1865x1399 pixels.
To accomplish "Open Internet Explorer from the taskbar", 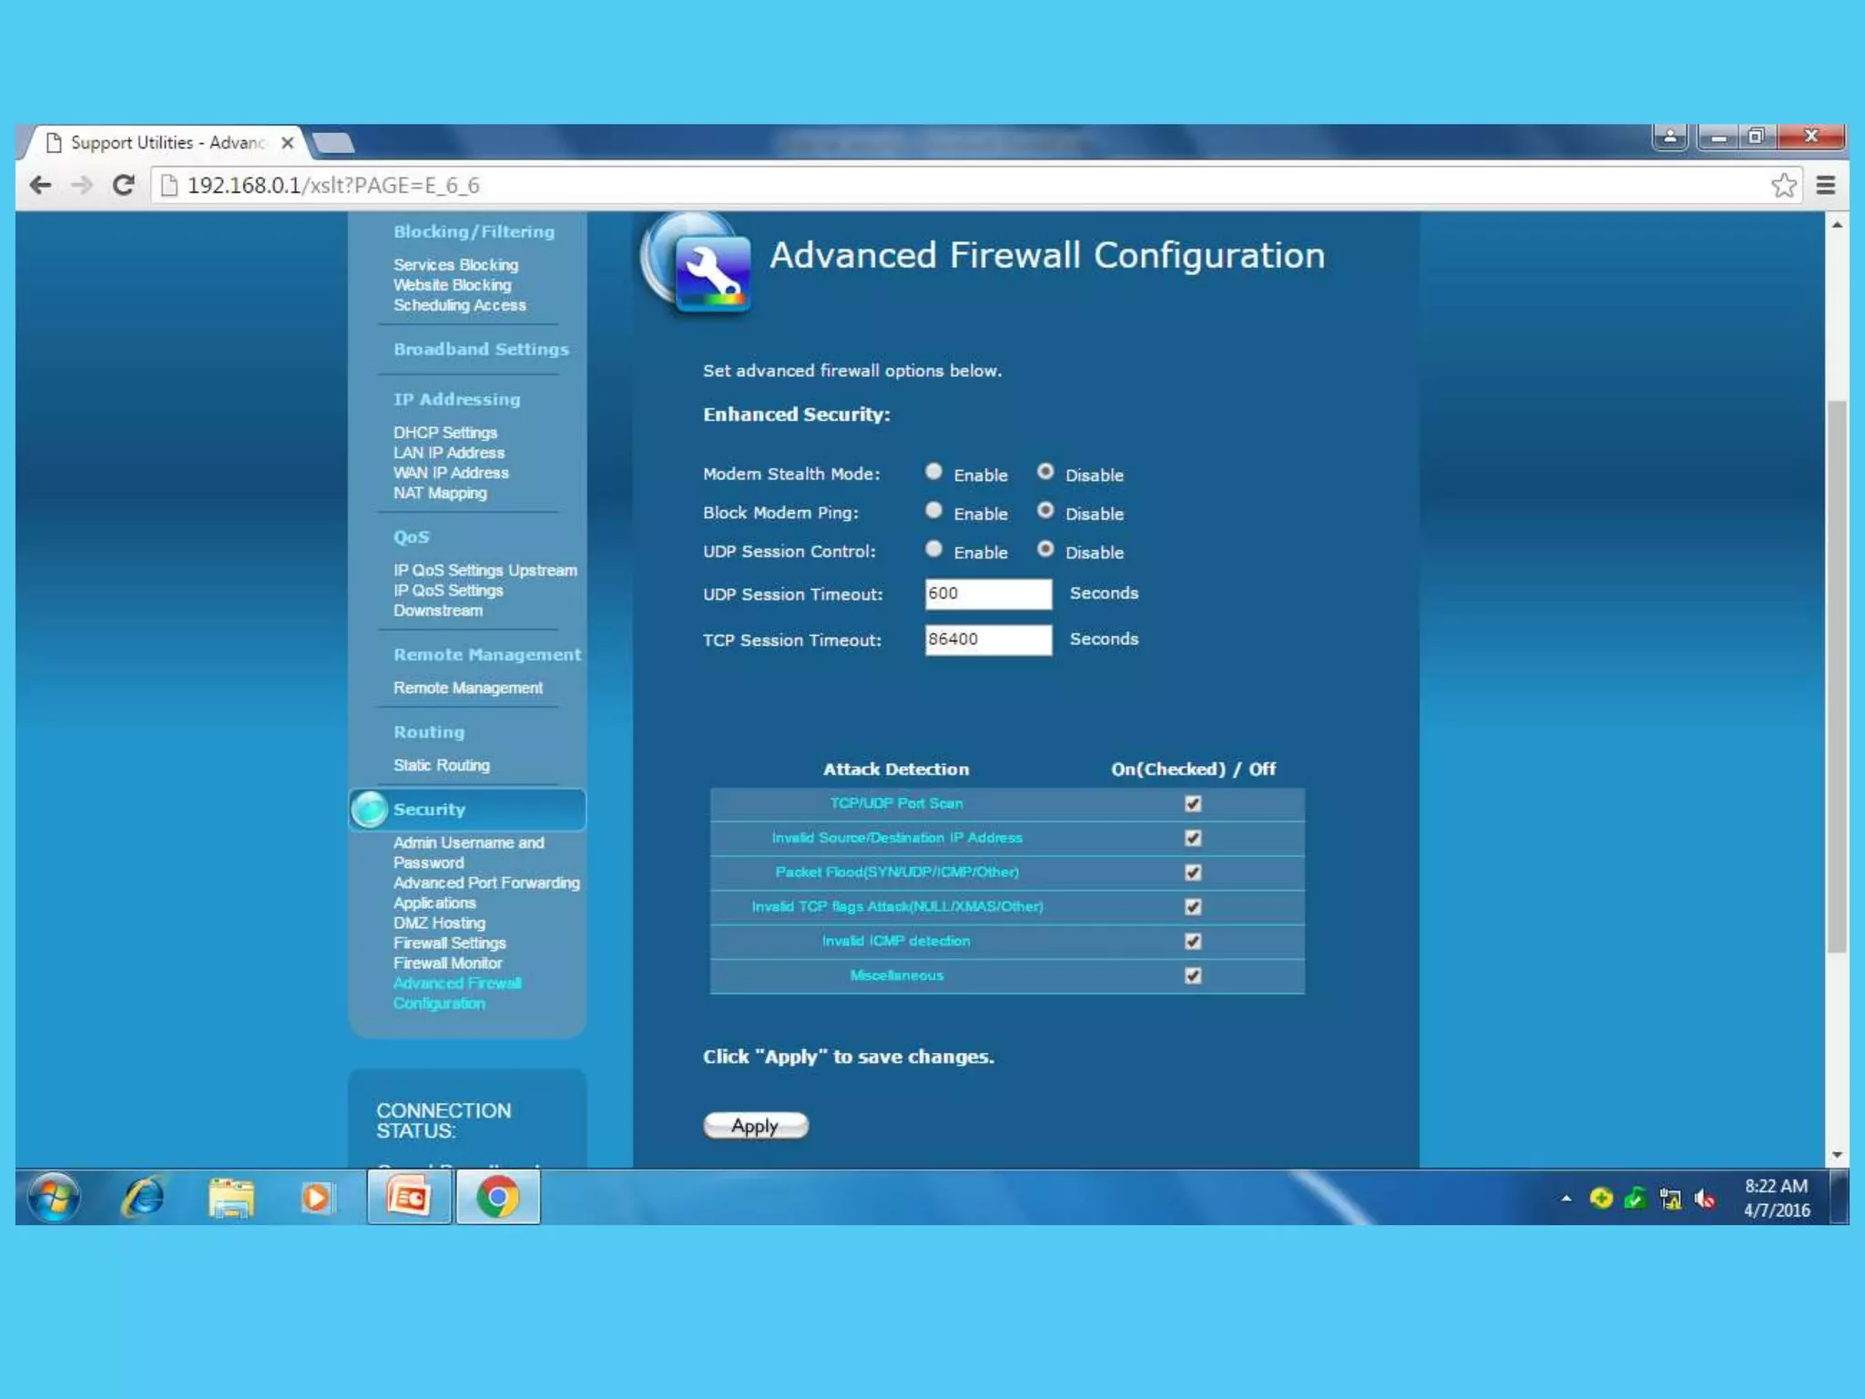I will [143, 1198].
